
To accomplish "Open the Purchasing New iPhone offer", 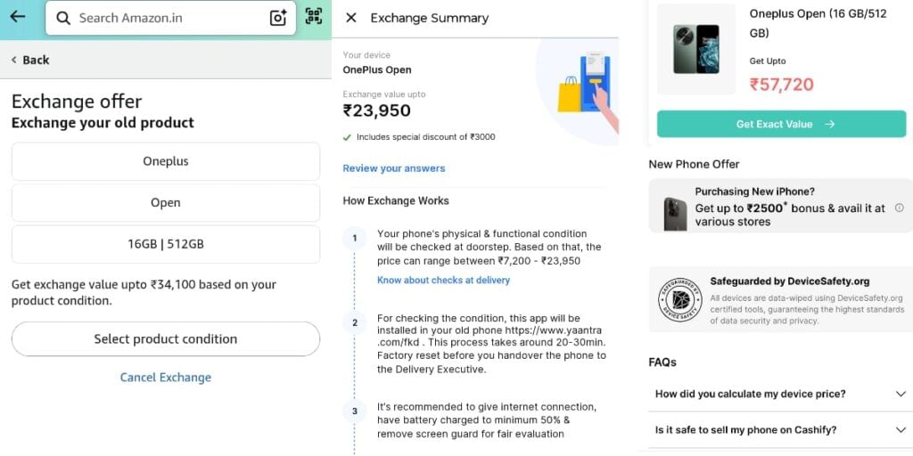I will (781, 206).
